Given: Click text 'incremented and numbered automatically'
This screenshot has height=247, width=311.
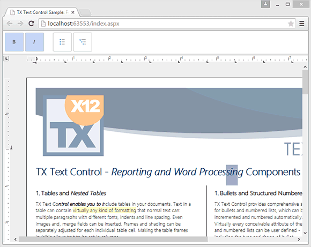Looking at the screenshot, I should 258,218.
